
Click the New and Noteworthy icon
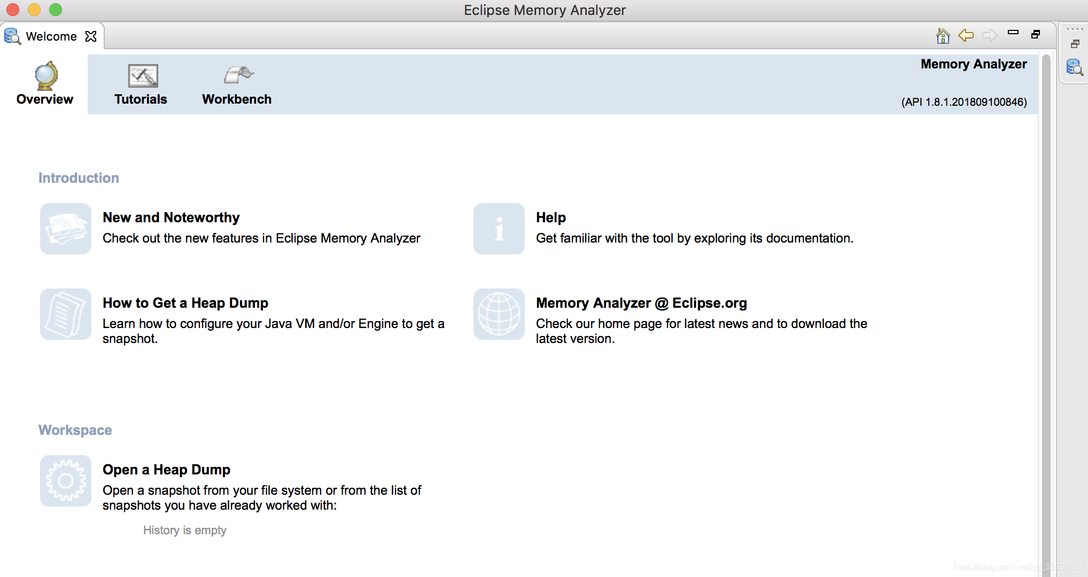click(66, 229)
